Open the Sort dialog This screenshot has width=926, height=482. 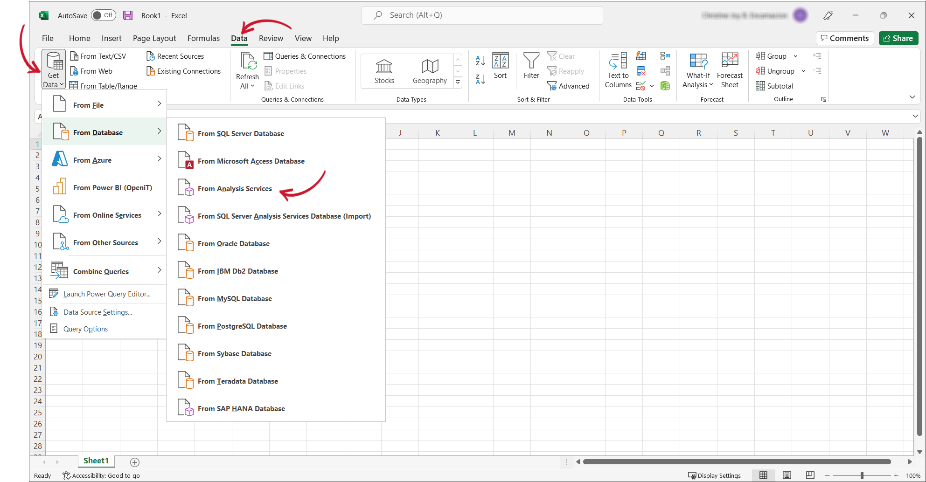coord(500,66)
